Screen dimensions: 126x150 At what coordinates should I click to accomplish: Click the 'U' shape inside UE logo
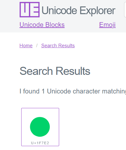pos(25,9)
